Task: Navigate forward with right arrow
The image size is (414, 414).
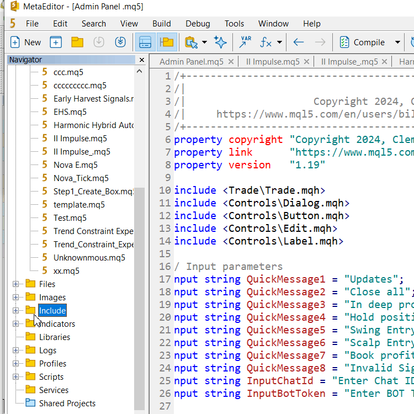Action: tap(320, 43)
